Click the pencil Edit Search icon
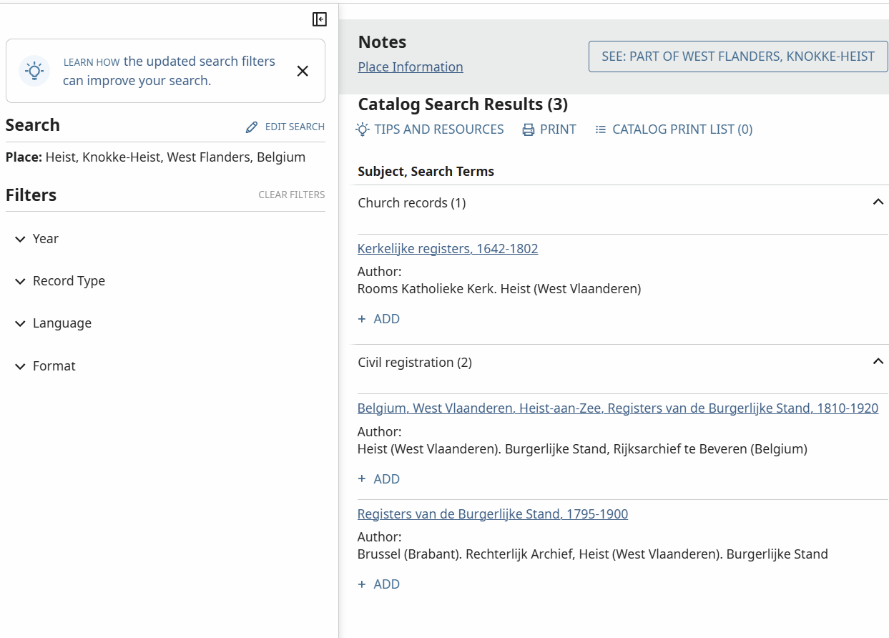The width and height of the screenshot is (889, 638). (251, 127)
